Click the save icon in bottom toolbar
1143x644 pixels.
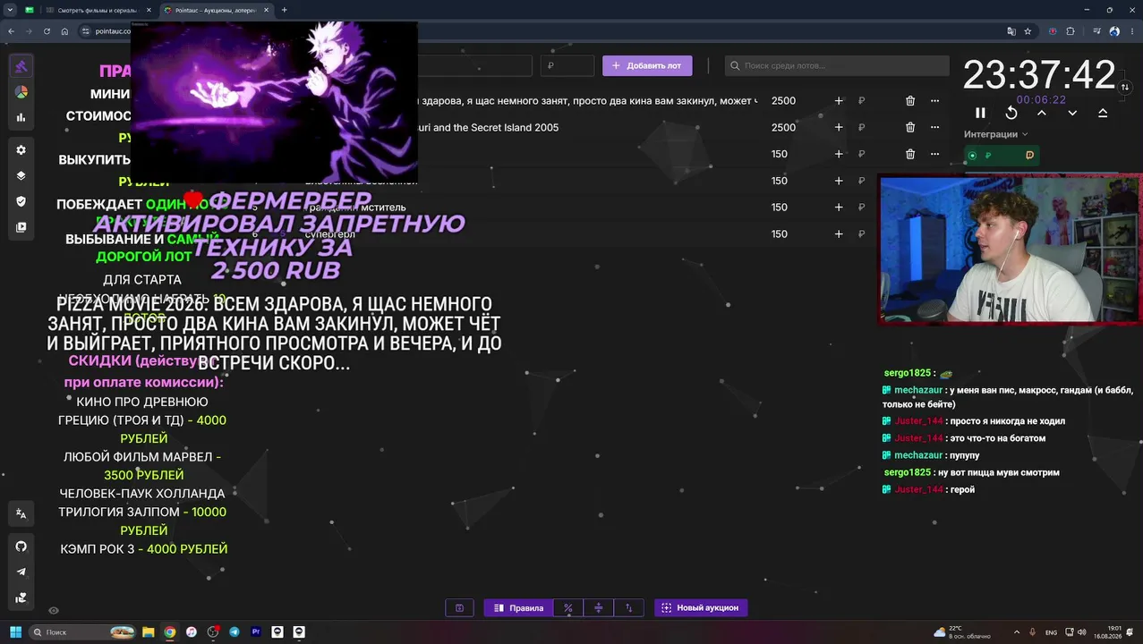[x=459, y=607]
